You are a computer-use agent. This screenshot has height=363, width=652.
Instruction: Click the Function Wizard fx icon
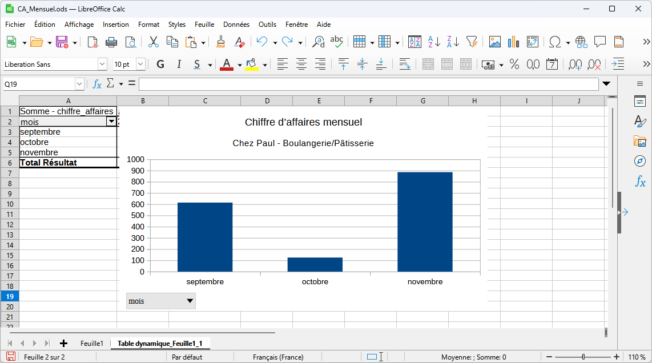click(97, 84)
